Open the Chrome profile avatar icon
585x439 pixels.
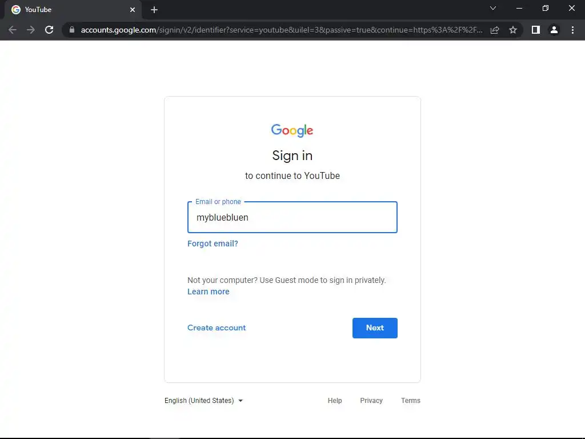pos(554,30)
